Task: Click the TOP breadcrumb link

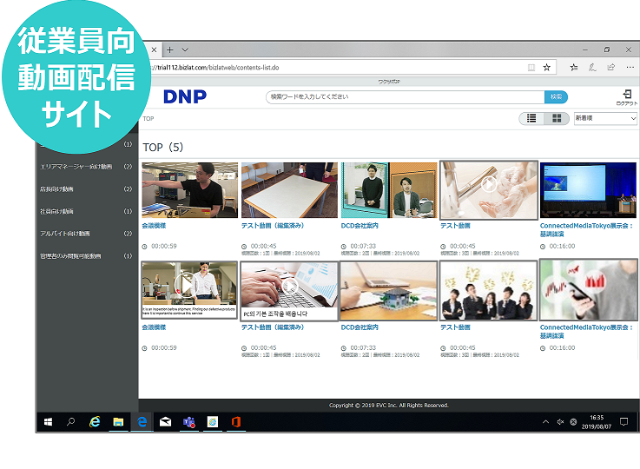Action: click(x=148, y=119)
